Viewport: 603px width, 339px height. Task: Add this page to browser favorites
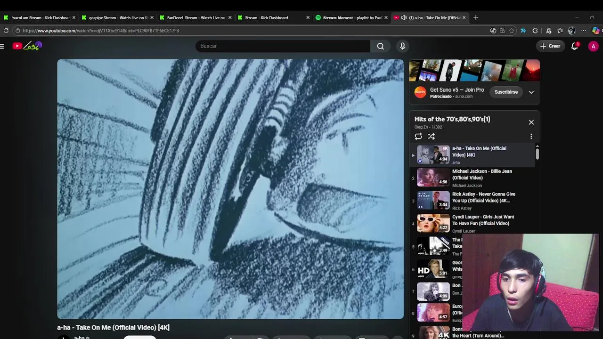tap(512, 31)
